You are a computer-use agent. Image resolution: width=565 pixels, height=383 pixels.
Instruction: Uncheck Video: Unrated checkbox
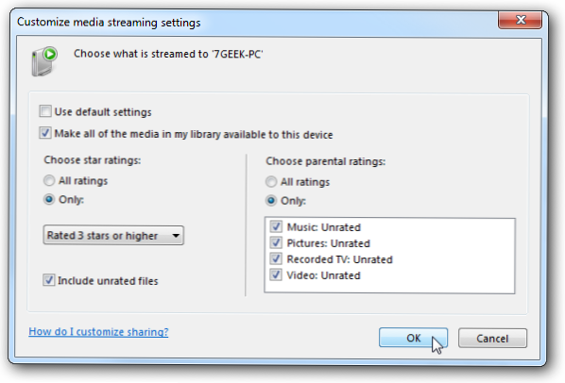[x=276, y=275]
